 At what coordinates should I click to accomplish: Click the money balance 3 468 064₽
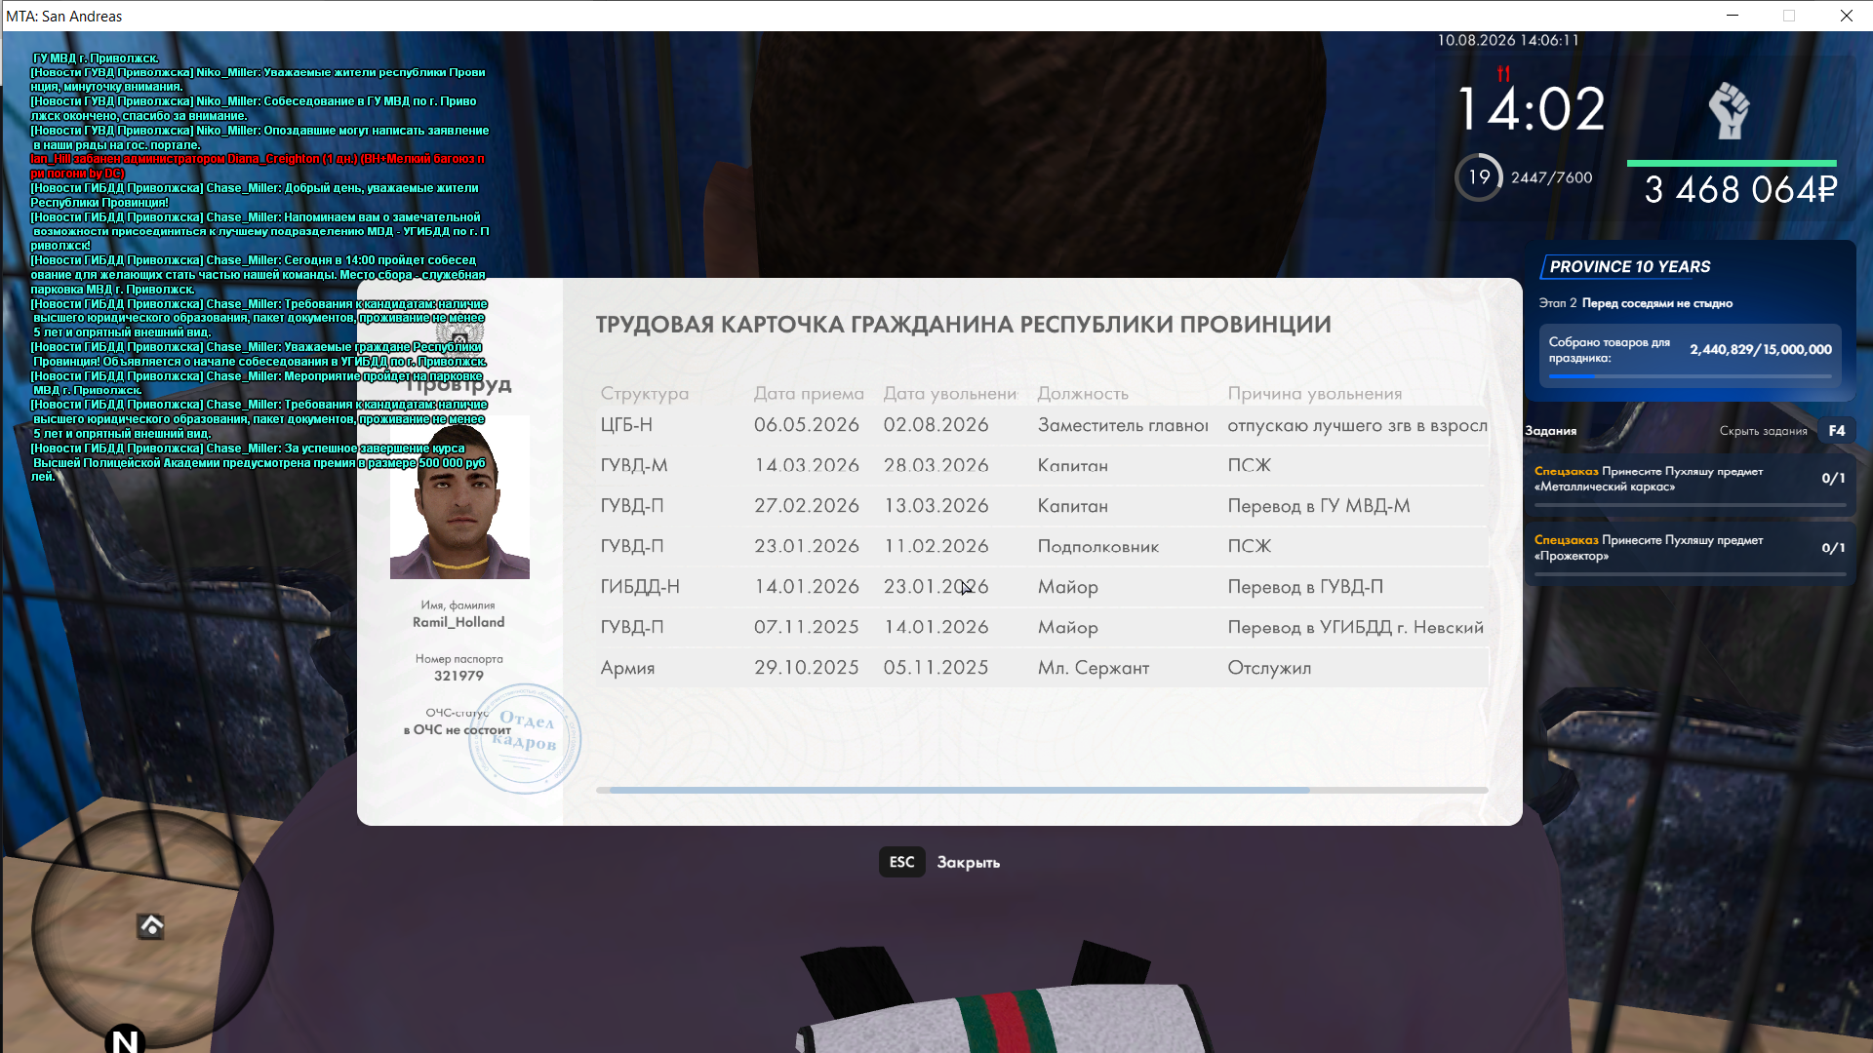pos(1740,189)
